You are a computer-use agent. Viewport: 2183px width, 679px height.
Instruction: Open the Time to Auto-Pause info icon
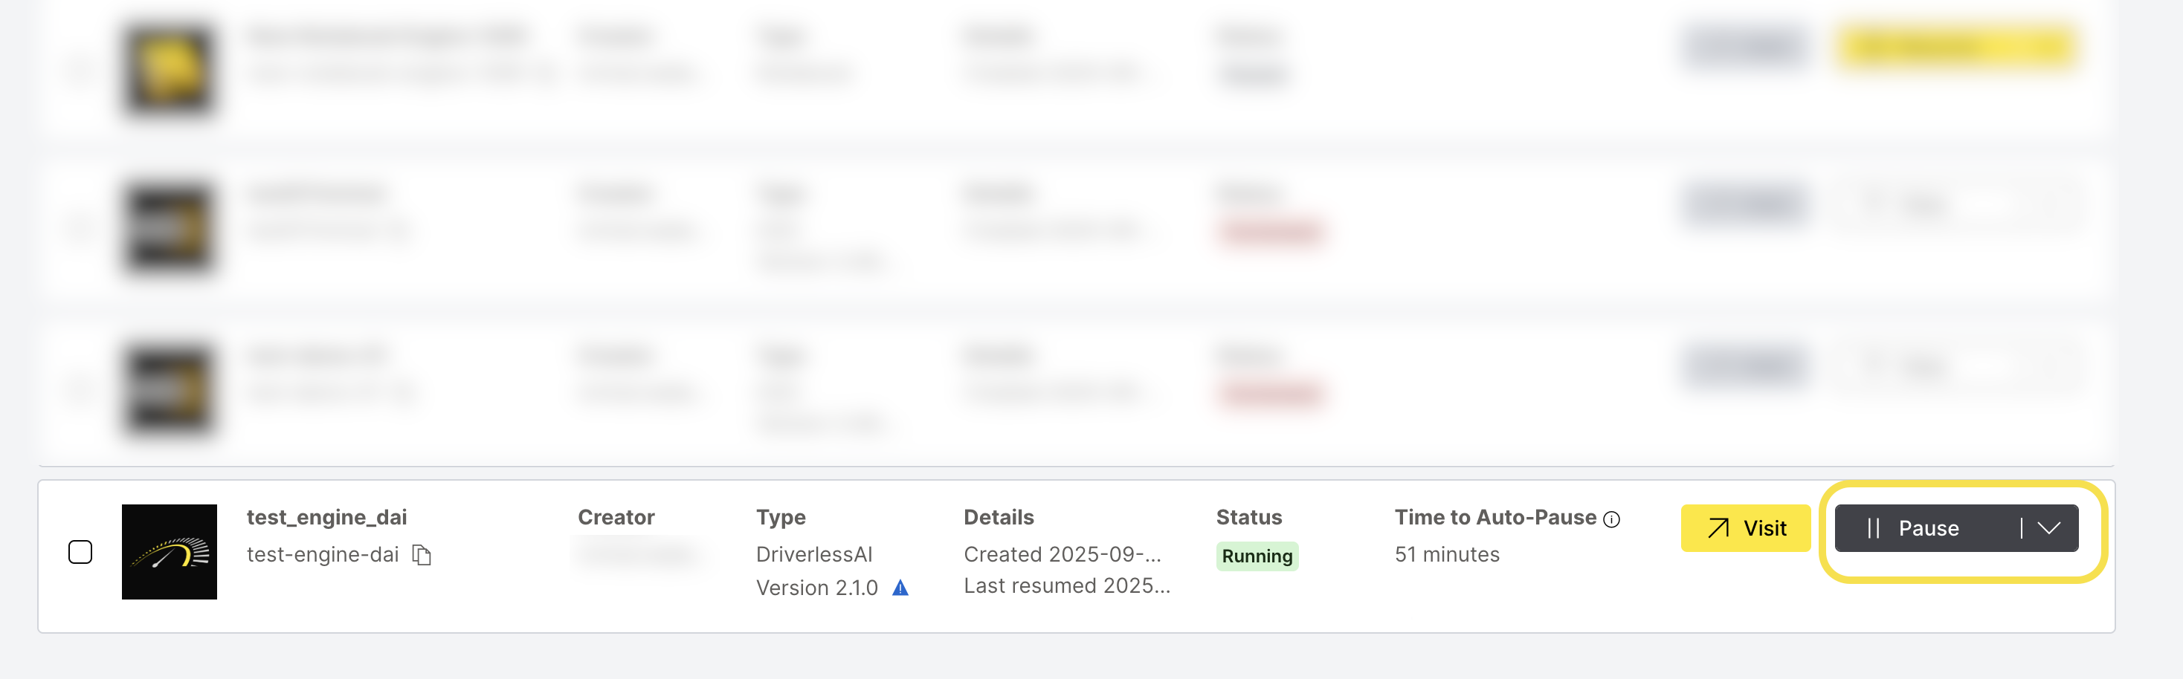tap(1612, 519)
